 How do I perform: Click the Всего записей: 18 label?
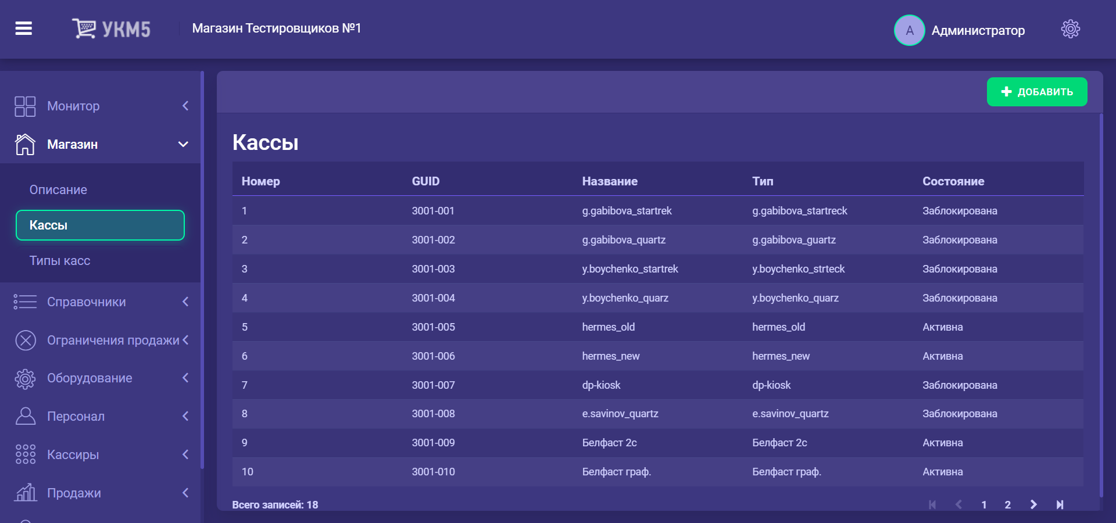pyautogui.click(x=275, y=505)
